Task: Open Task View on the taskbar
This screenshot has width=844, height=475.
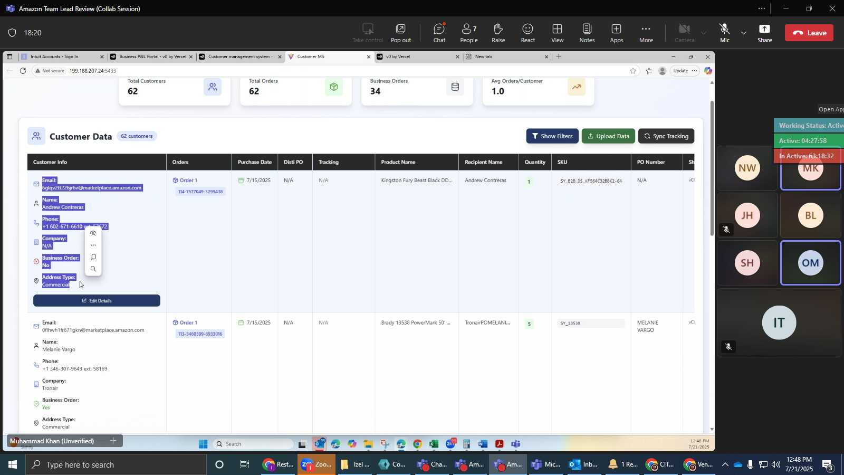Action: coord(245,464)
